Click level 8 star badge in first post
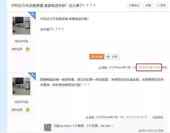The width and height of the screenshot is (170, 133). [x=28, y=49]
